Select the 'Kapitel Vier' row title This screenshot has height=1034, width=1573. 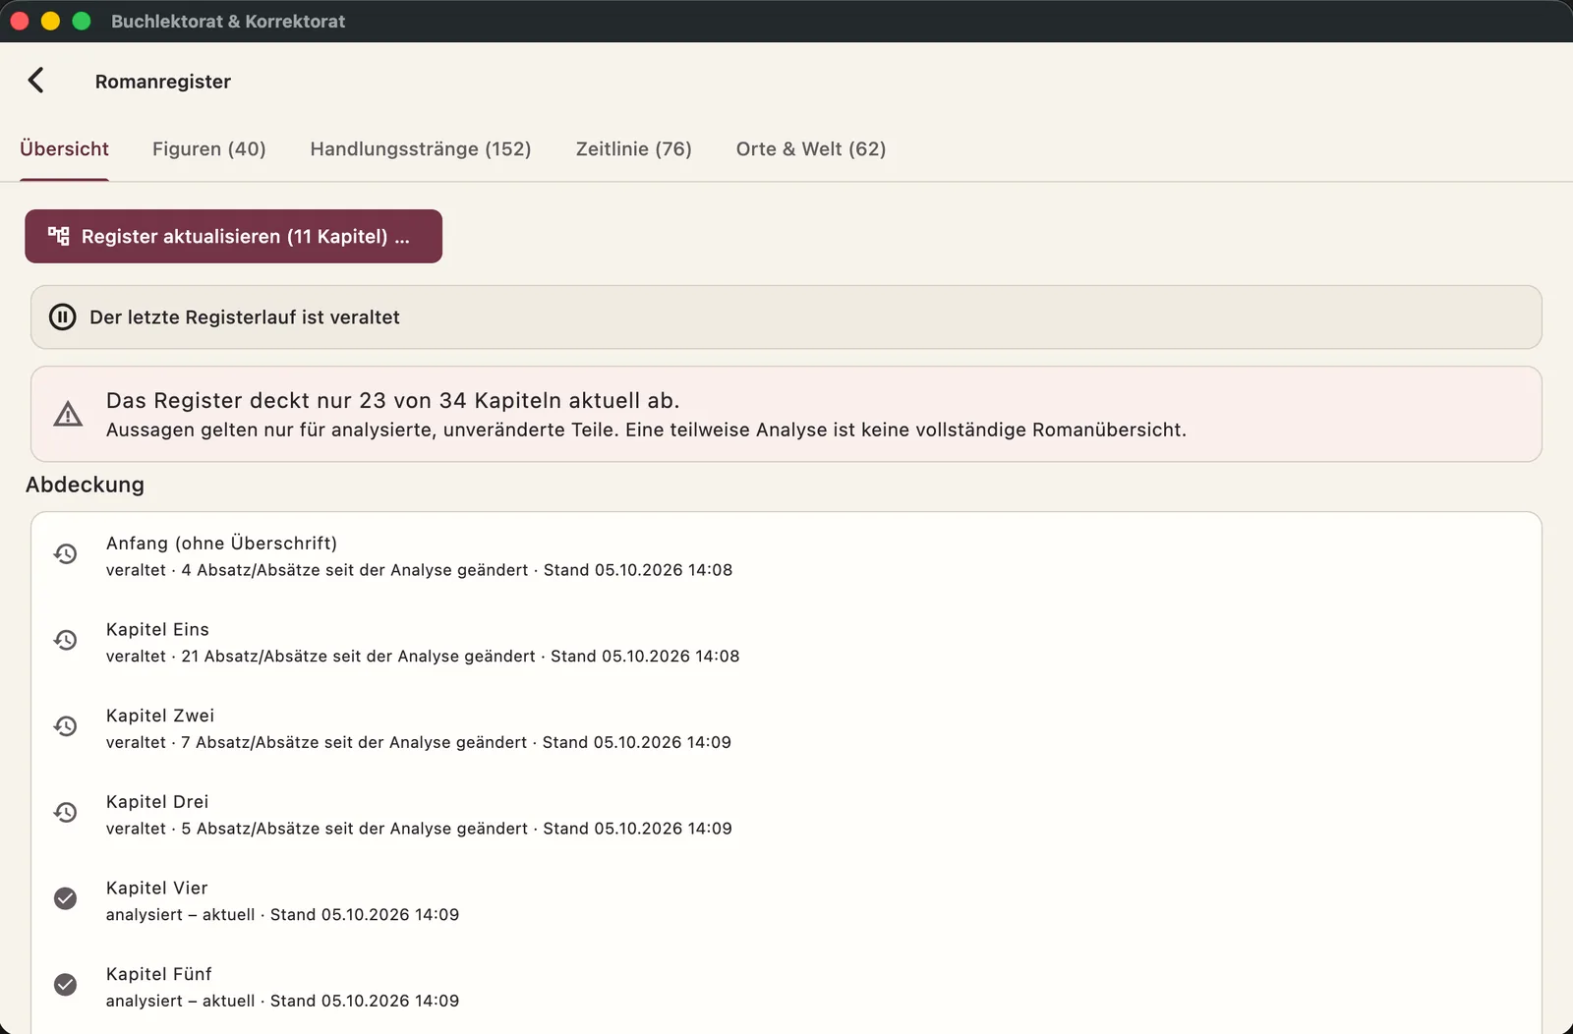click(x=157, y=889)
